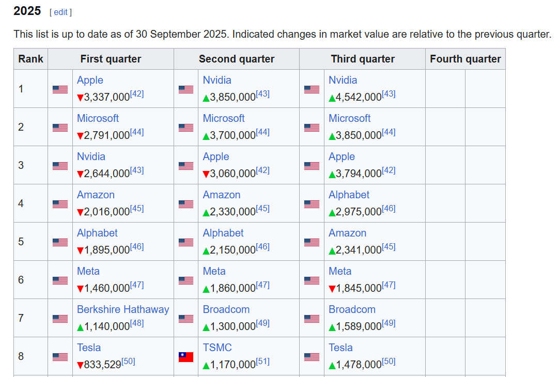Click the US flag beside Third quarter Broadcom
The image size is (559, 377).
coord(312,319)
